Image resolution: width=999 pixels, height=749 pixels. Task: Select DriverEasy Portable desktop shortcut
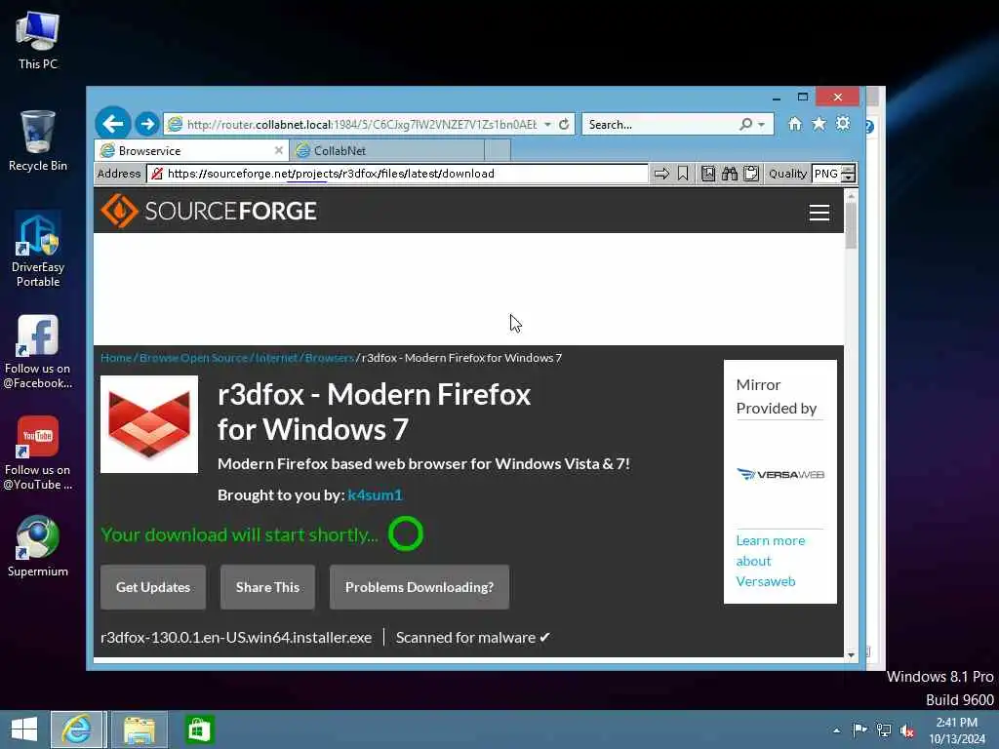tap(38, 249)
